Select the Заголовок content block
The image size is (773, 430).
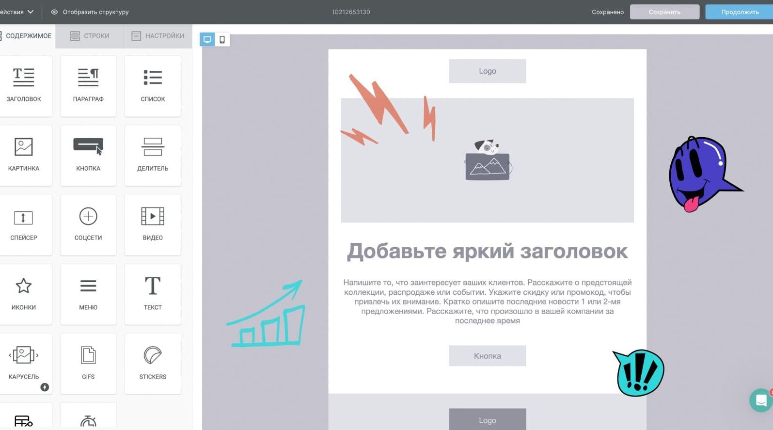point(24,86)
